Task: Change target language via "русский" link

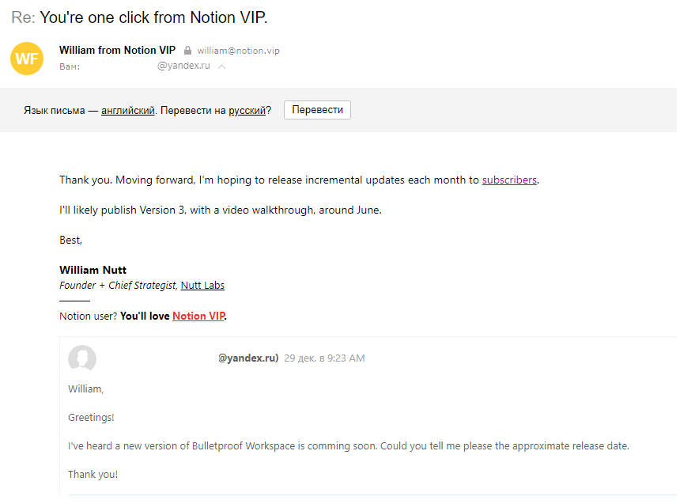Action: [247, 111]
